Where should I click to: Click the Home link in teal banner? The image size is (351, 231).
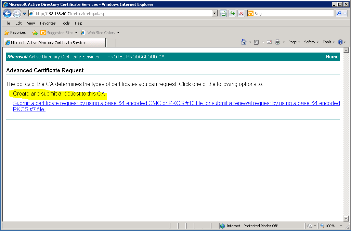tap(332, 57)
